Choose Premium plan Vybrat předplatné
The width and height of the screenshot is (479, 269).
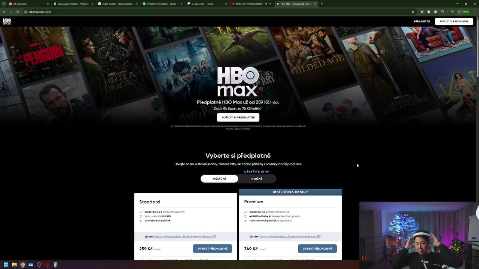(x=317, y=248)
